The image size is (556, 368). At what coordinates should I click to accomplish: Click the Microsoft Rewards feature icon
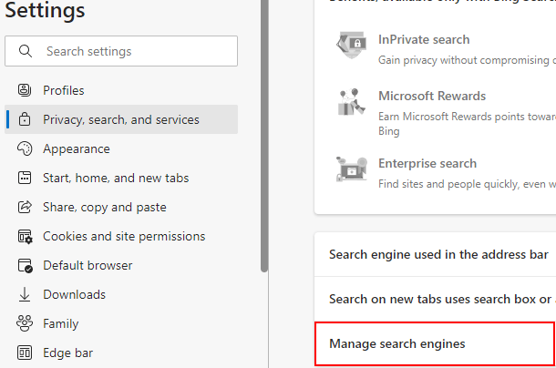pyautogui.click(x=352, y=105)
